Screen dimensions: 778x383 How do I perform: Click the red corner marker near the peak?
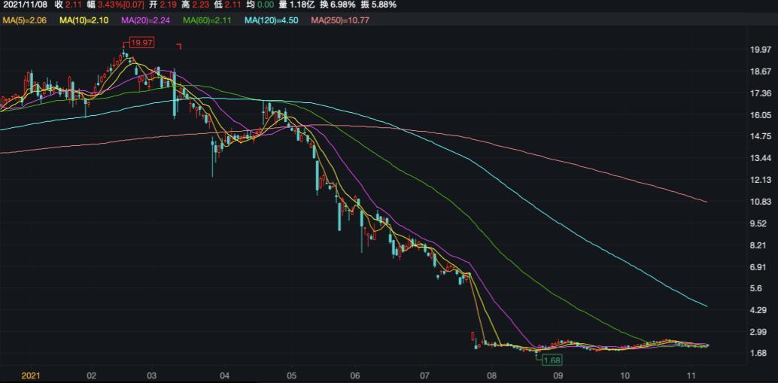[x=180, y=47]
